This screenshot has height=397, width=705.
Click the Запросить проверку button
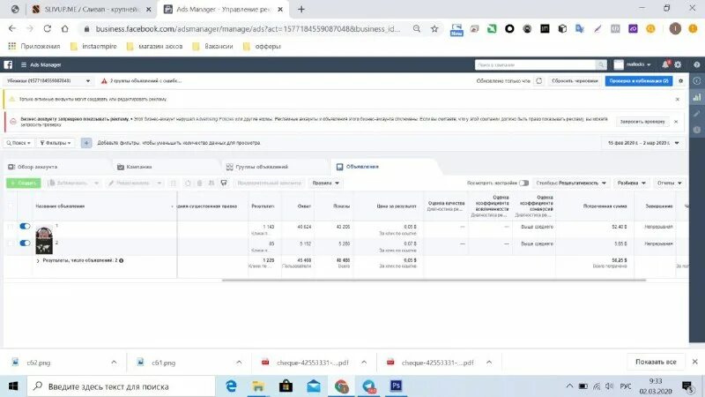point(642,122)
